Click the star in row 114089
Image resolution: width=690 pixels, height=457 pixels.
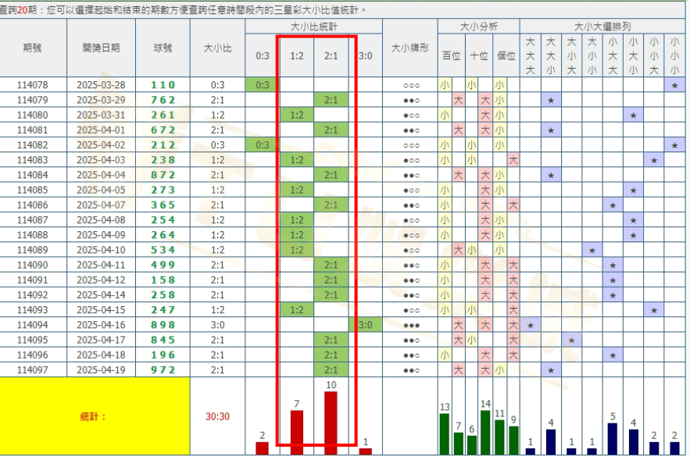pyautogui.click(x=592, y=250)
